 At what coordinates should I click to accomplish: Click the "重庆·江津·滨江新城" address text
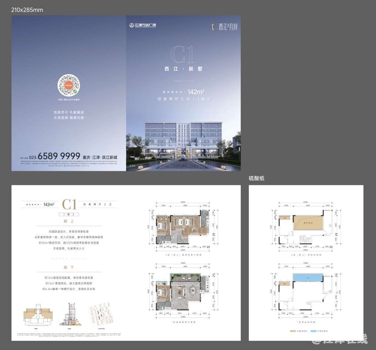pyautogui.click(x=100, y=157)
